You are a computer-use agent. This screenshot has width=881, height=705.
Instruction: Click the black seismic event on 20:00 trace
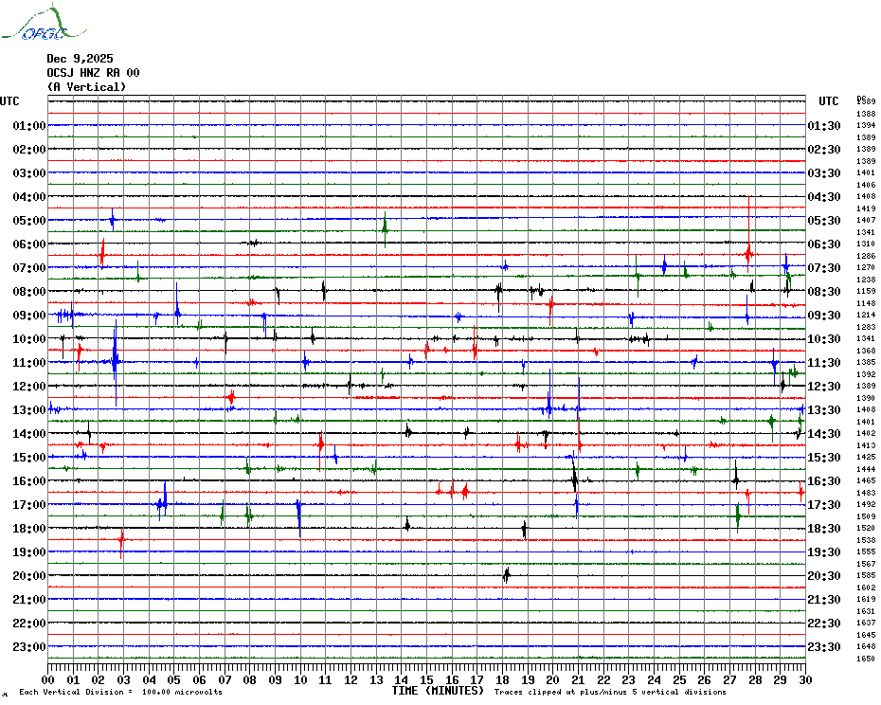tap(507, 574)
